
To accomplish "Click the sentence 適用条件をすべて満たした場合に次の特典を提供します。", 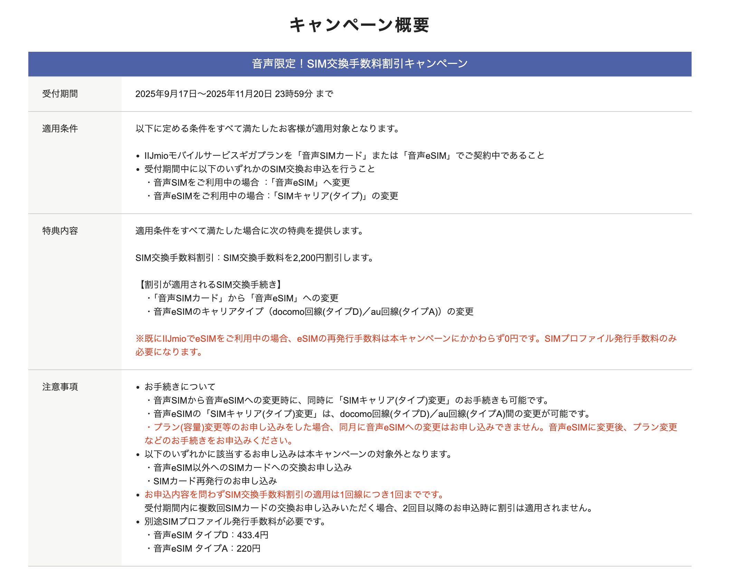I will click(x=250, y=231).
